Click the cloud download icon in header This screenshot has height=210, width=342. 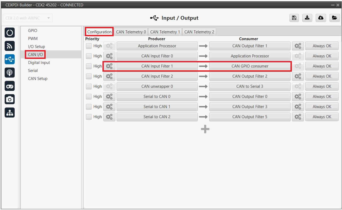321,18
